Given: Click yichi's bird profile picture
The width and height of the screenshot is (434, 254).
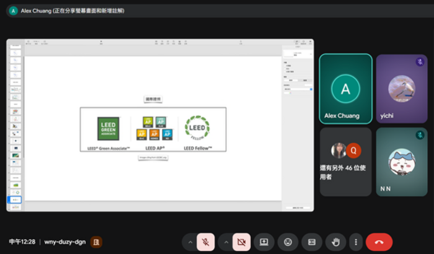Looking at the screenshot, I should (x=402, y=89).
